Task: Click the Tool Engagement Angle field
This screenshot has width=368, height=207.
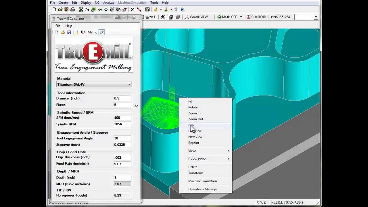Action: click(x=122, y=138)
